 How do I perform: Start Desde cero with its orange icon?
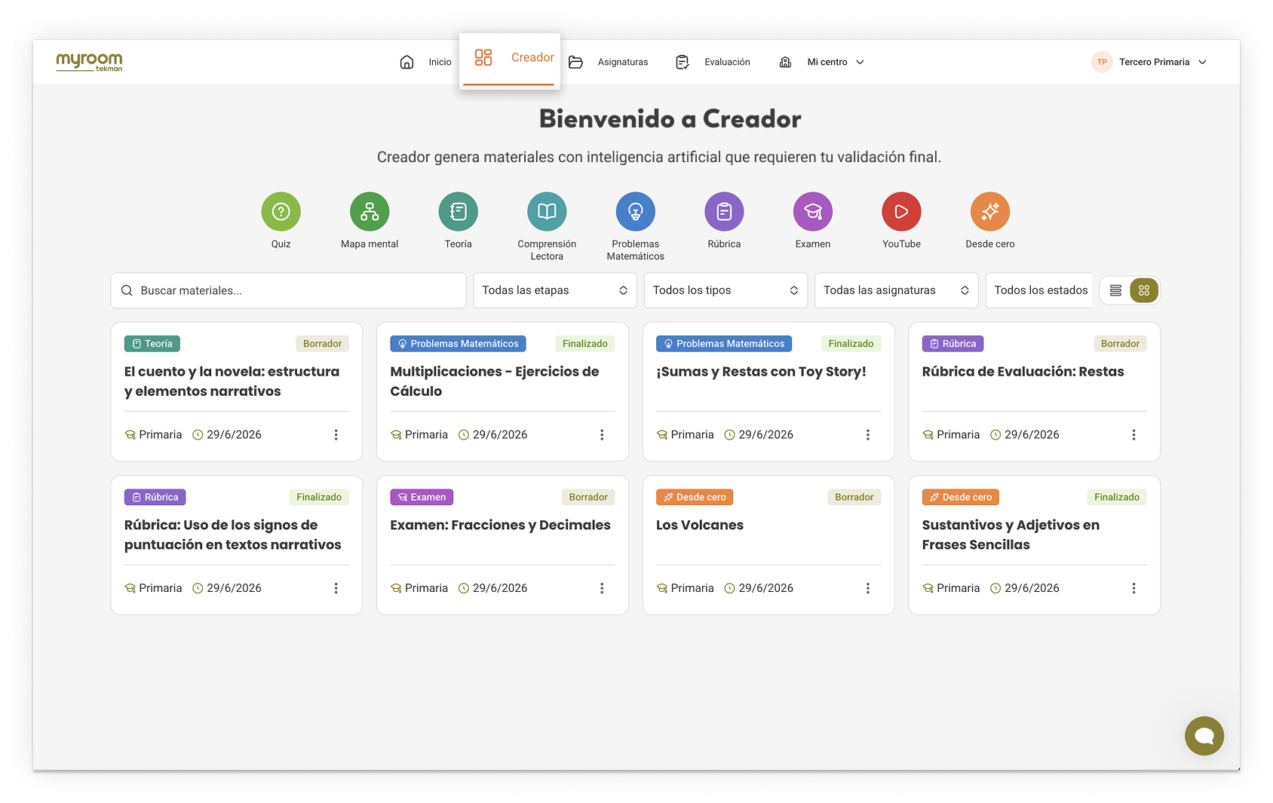(x=990, y=212)
